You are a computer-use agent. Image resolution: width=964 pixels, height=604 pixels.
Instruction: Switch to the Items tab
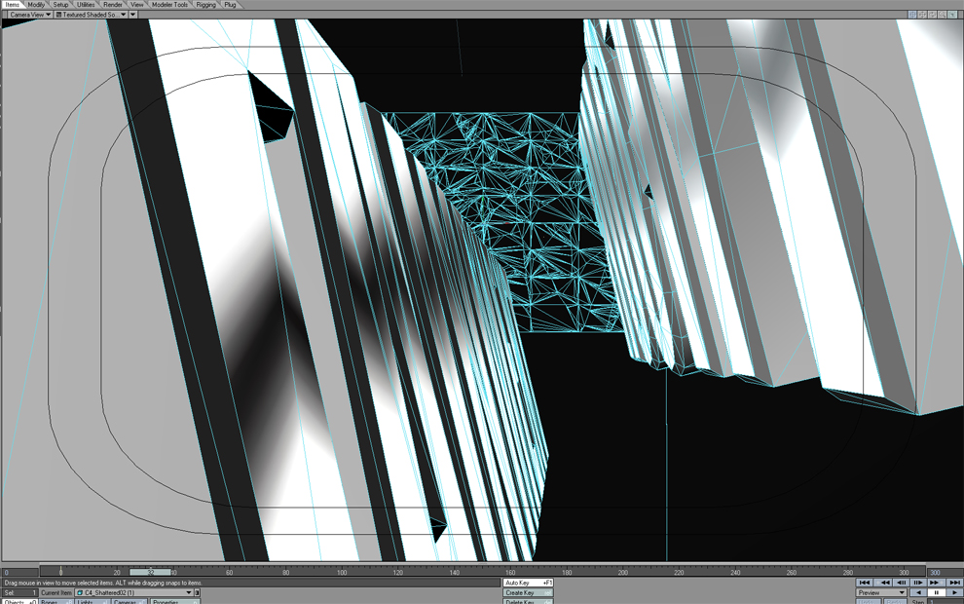coord(13,4)
